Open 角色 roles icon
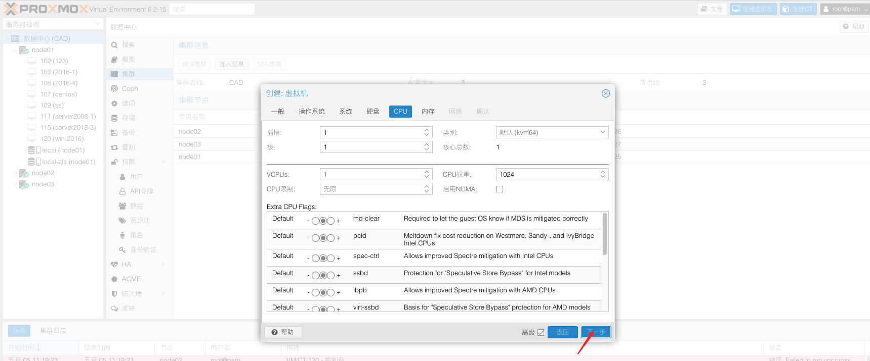 [x=122, y=235]
